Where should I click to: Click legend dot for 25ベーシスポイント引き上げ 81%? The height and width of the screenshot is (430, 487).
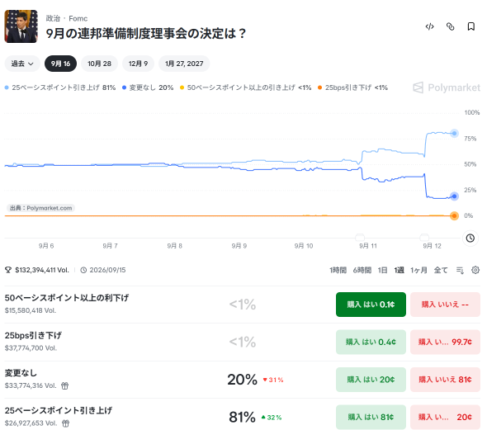(x=7, y=87)
